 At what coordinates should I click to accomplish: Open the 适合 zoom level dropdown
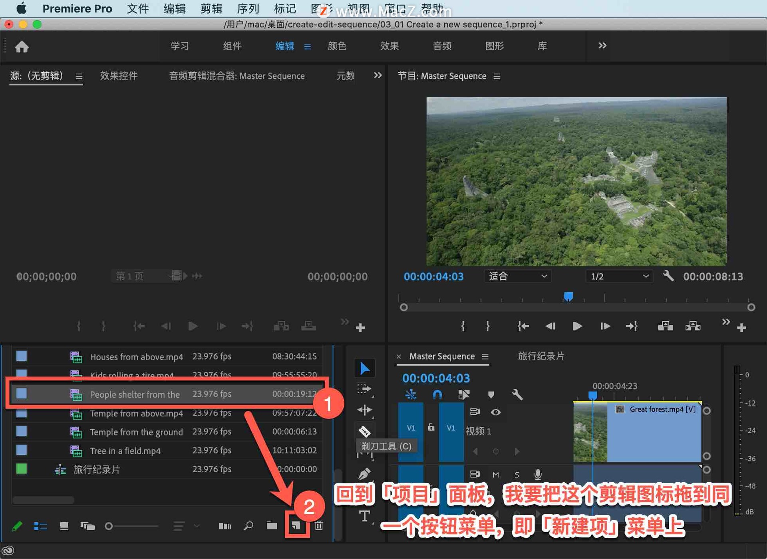pos(517,276)
